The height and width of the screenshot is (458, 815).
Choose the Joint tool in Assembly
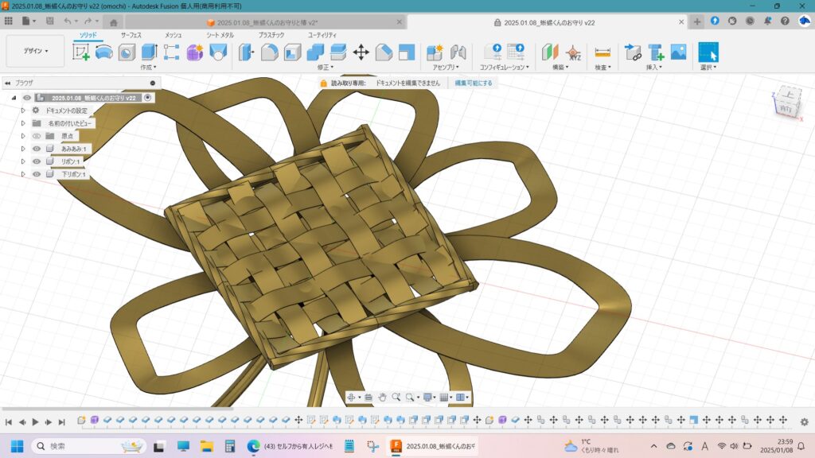pos(458,52)
